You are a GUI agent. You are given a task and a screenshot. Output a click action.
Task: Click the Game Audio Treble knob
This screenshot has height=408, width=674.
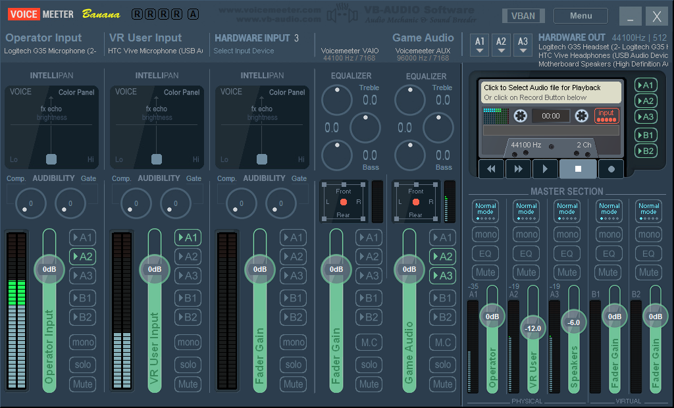[409, 100]
